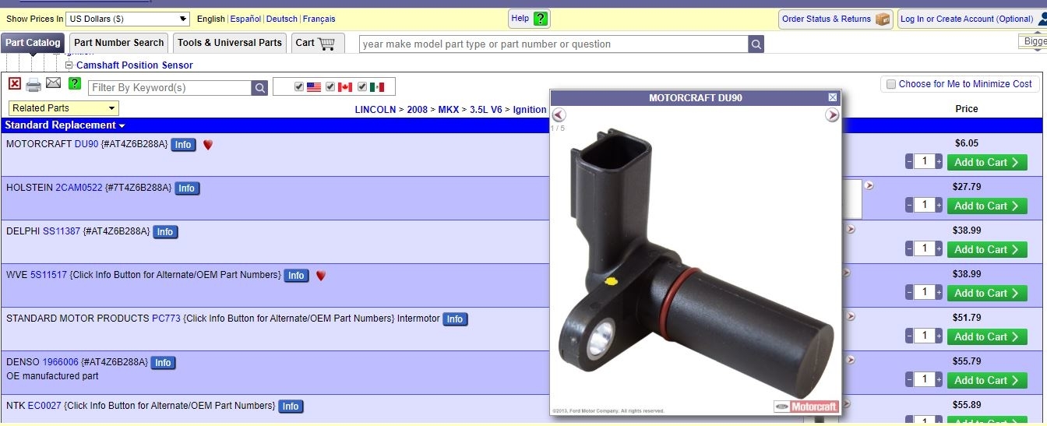Open the Help button

point(530,19)
